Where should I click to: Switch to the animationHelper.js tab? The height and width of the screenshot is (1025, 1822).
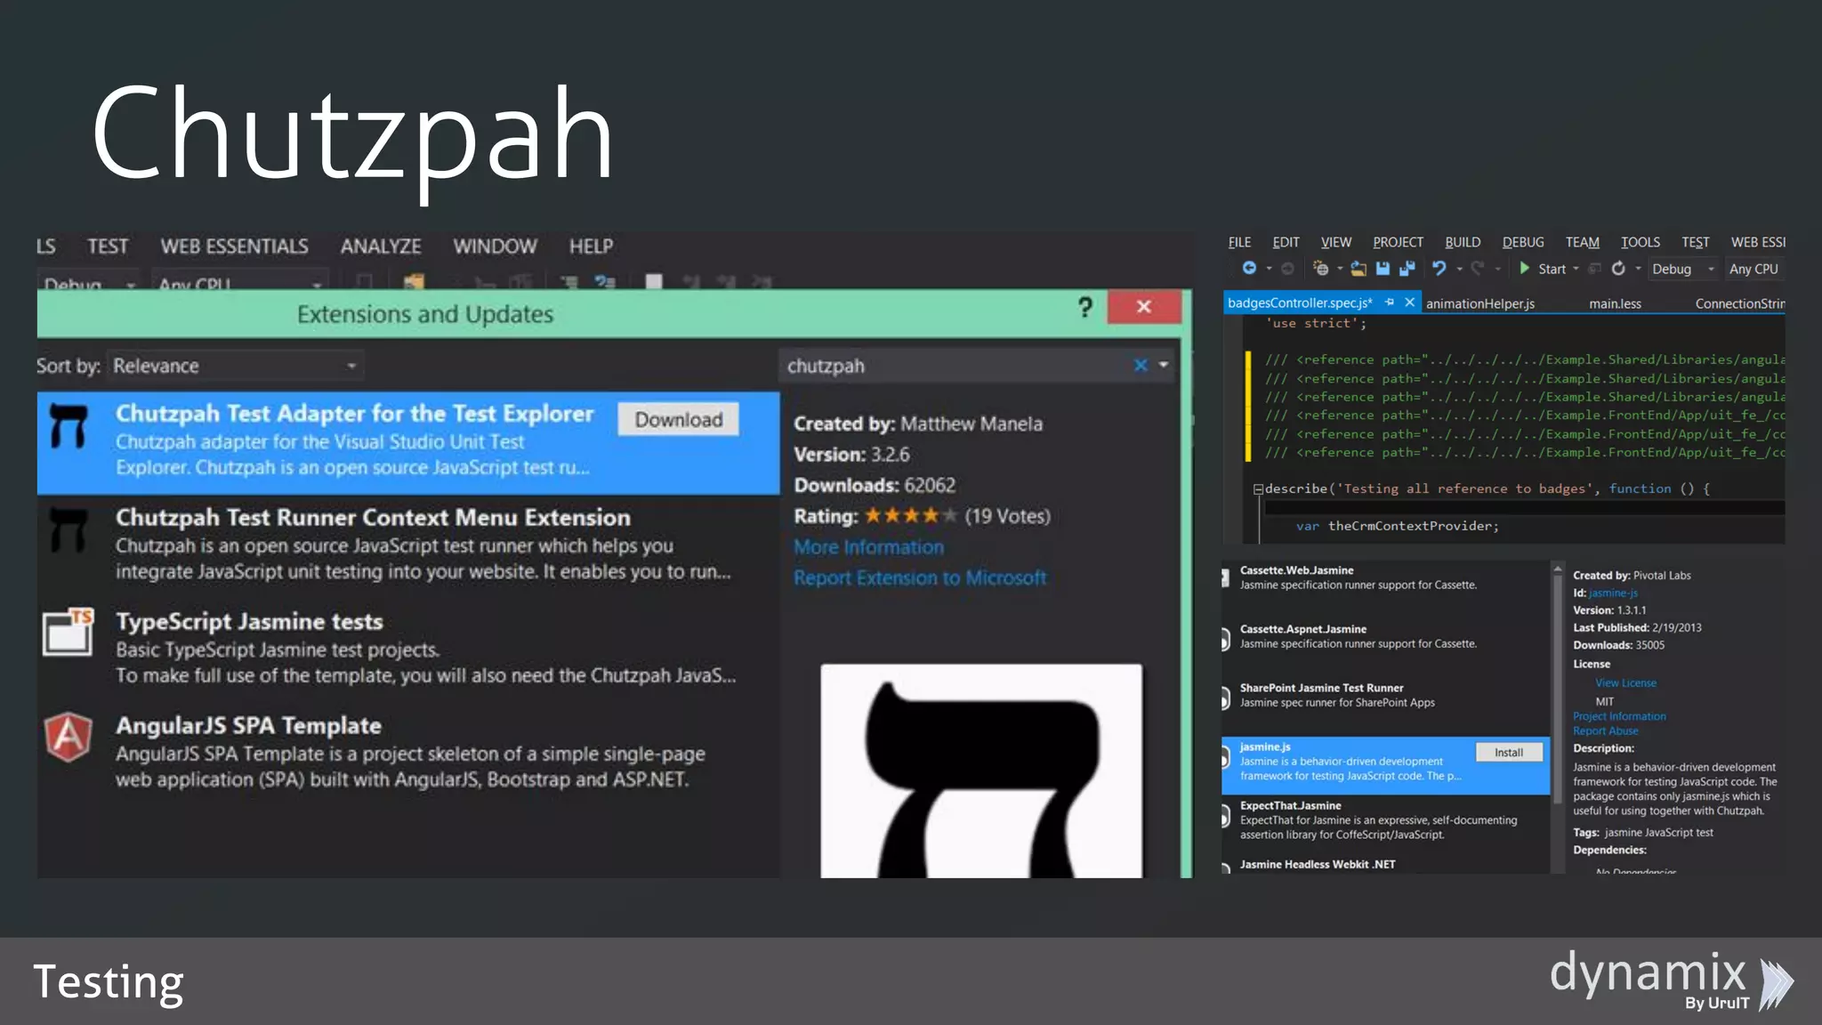click(x=1480, y=303)
